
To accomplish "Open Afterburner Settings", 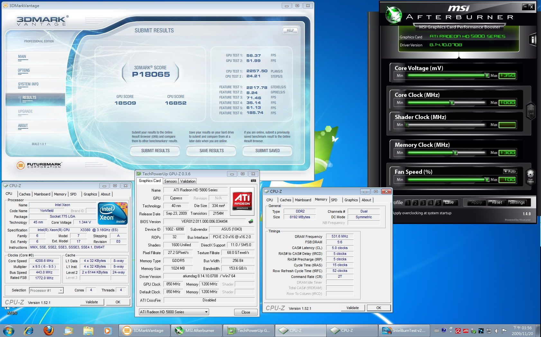I will pos(517,203).
